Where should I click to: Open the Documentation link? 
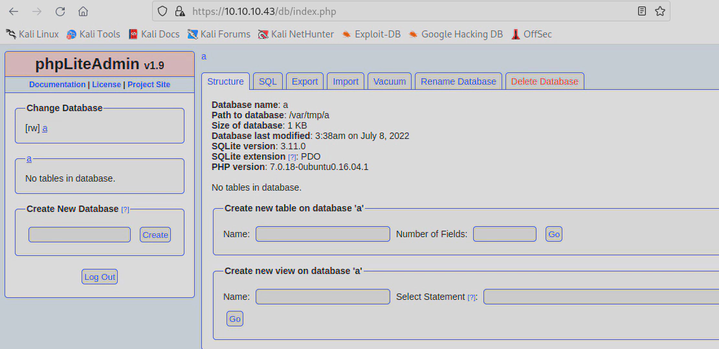pyautogui.click(x=57, y=85)
